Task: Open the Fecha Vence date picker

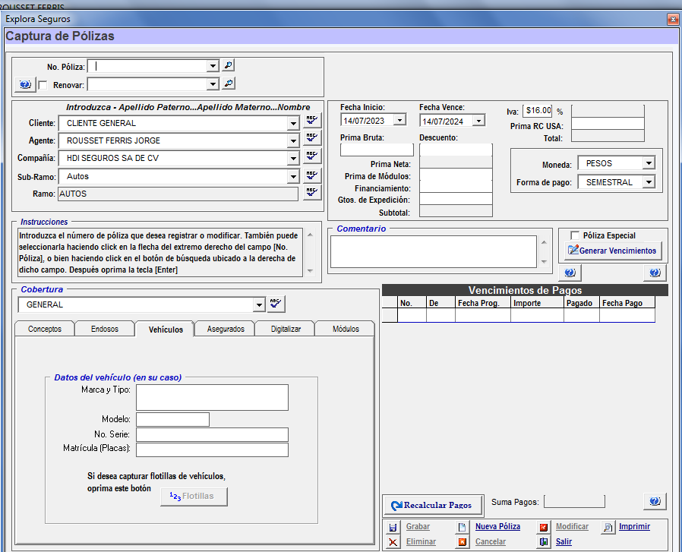Action: point(478,121)
